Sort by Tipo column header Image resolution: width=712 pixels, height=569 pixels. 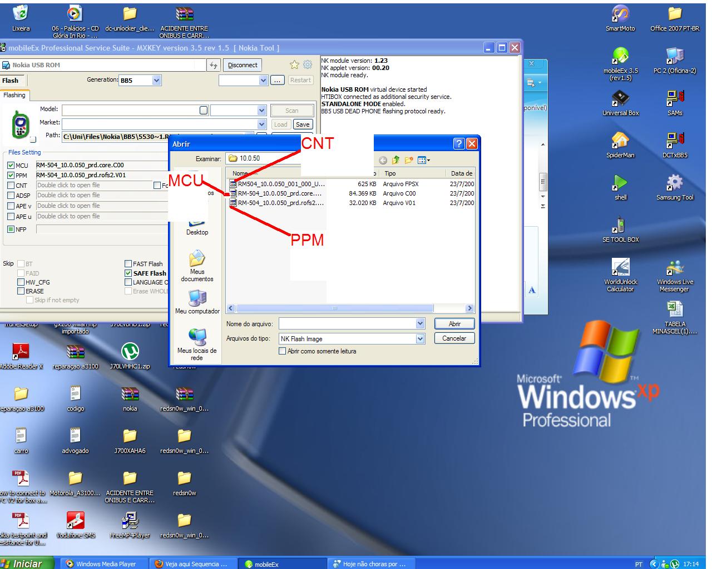click(414, 173)
